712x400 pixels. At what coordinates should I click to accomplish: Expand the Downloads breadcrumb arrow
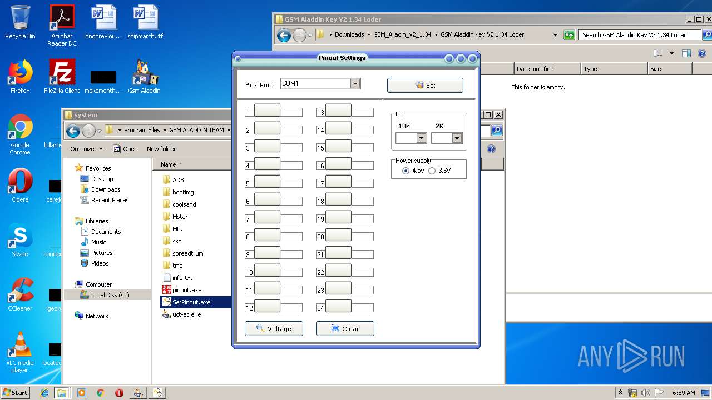(368, 34)
